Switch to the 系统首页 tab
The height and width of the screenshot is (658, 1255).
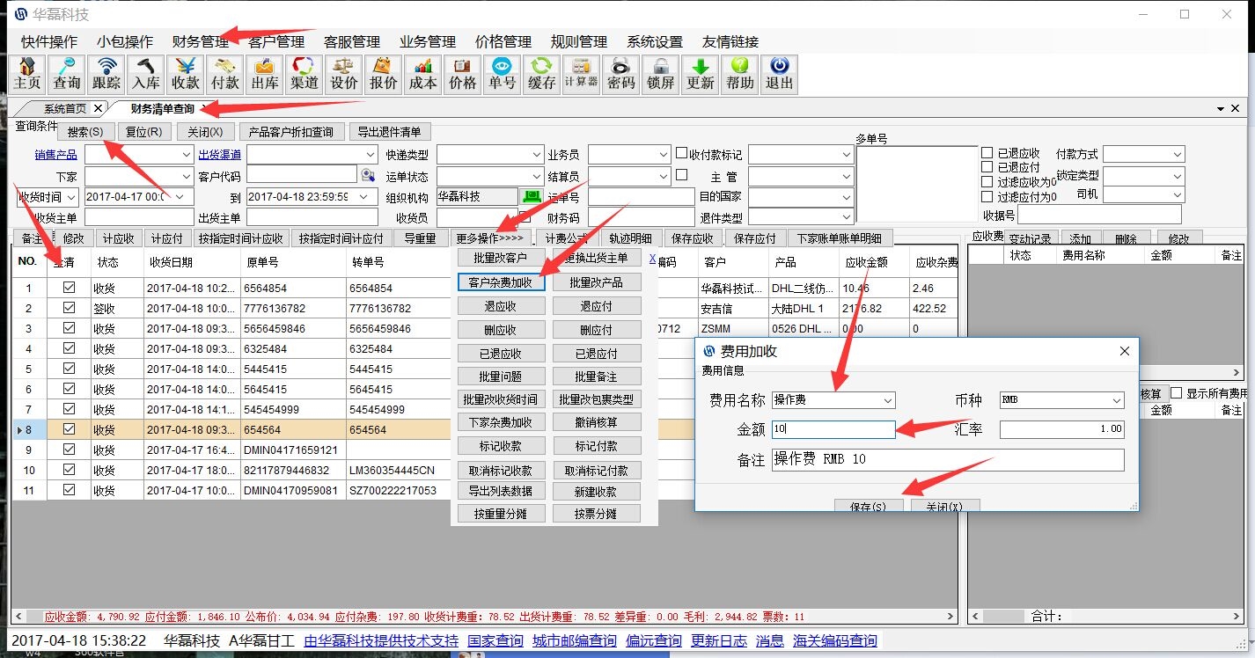(x=65, y=108)
